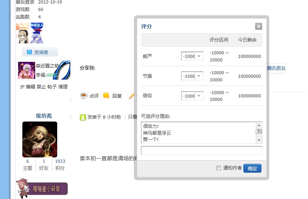Click the 节操 score input field

(x=188, y=76)
